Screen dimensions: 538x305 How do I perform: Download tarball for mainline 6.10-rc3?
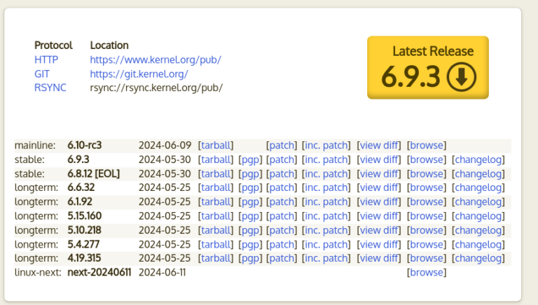coord(216,146)
